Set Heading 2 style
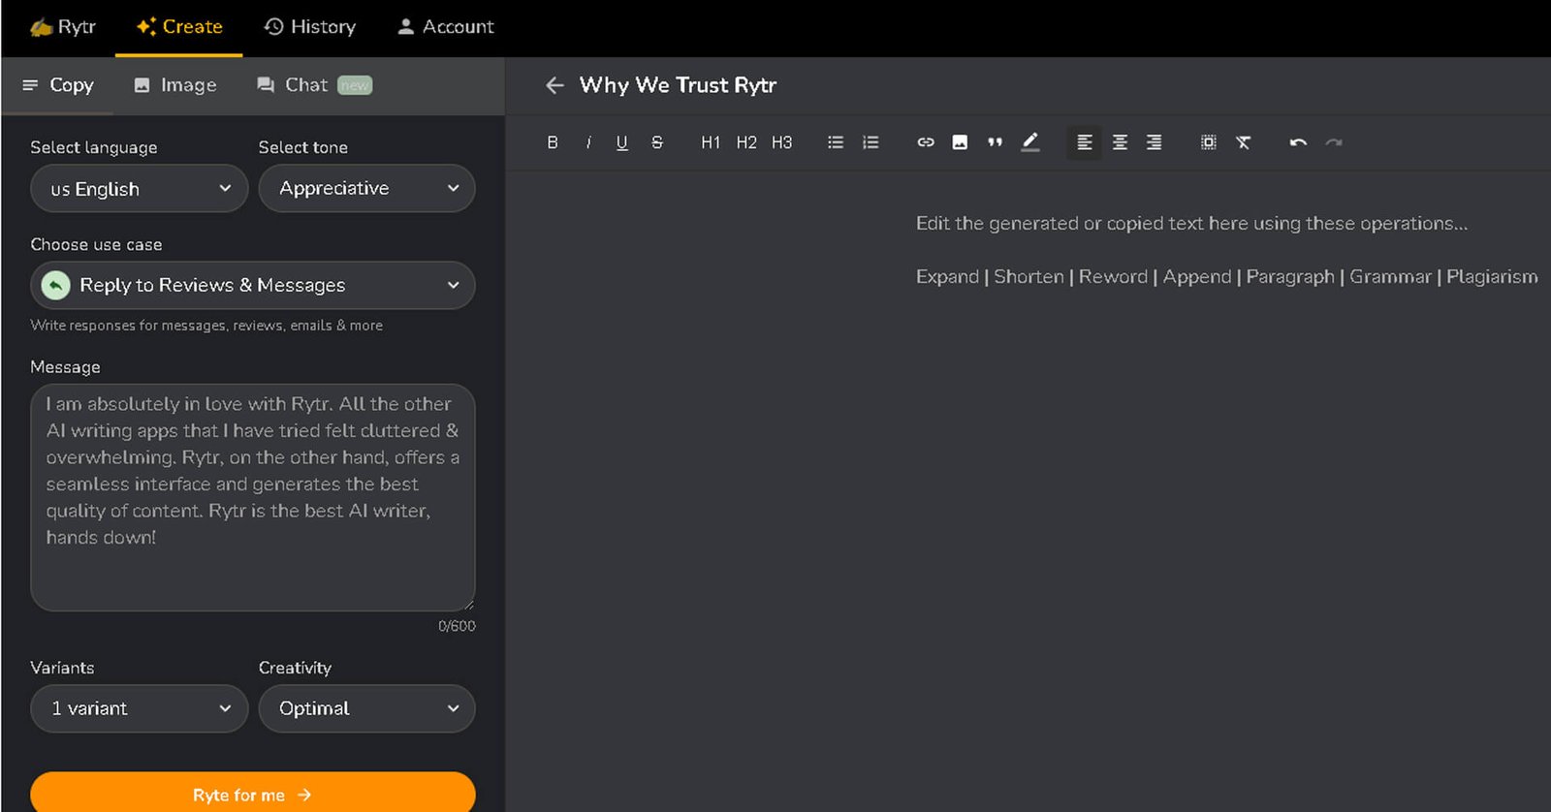This screenshot has width=1551, height=812. click(746, 142)
